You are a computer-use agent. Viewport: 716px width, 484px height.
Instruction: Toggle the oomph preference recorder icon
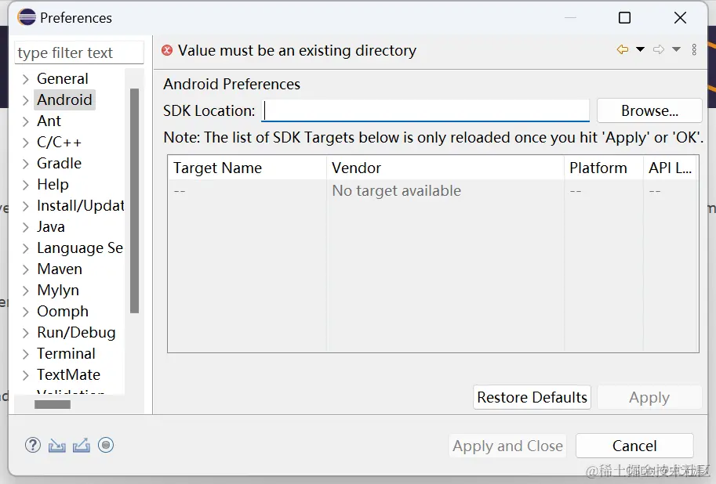[106, 445]
